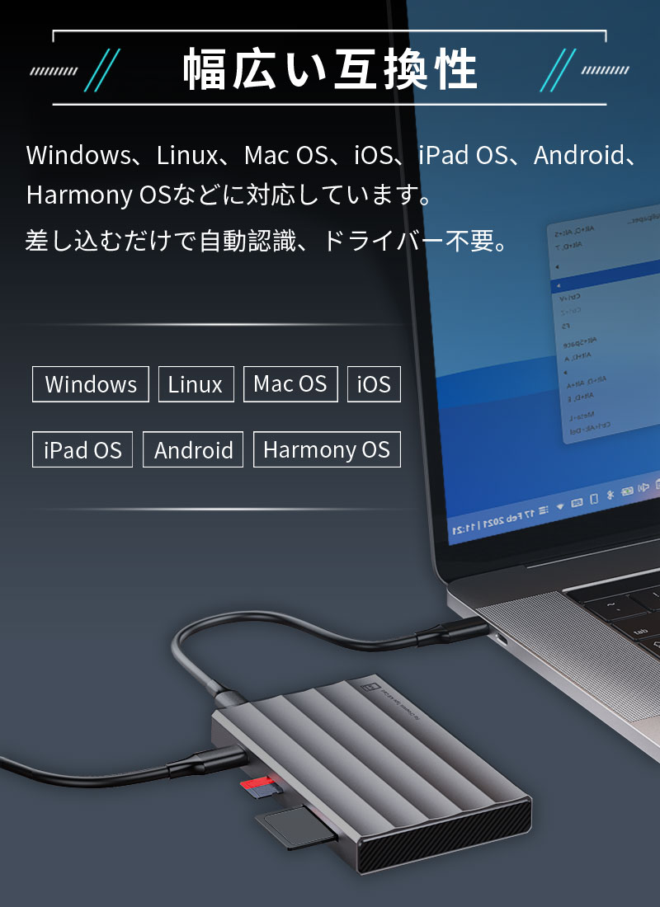Click the Ctrl+V entry in the laptop menu
Image resolution: width=660 pixels, height=907 pixels.
pos(571,299)
